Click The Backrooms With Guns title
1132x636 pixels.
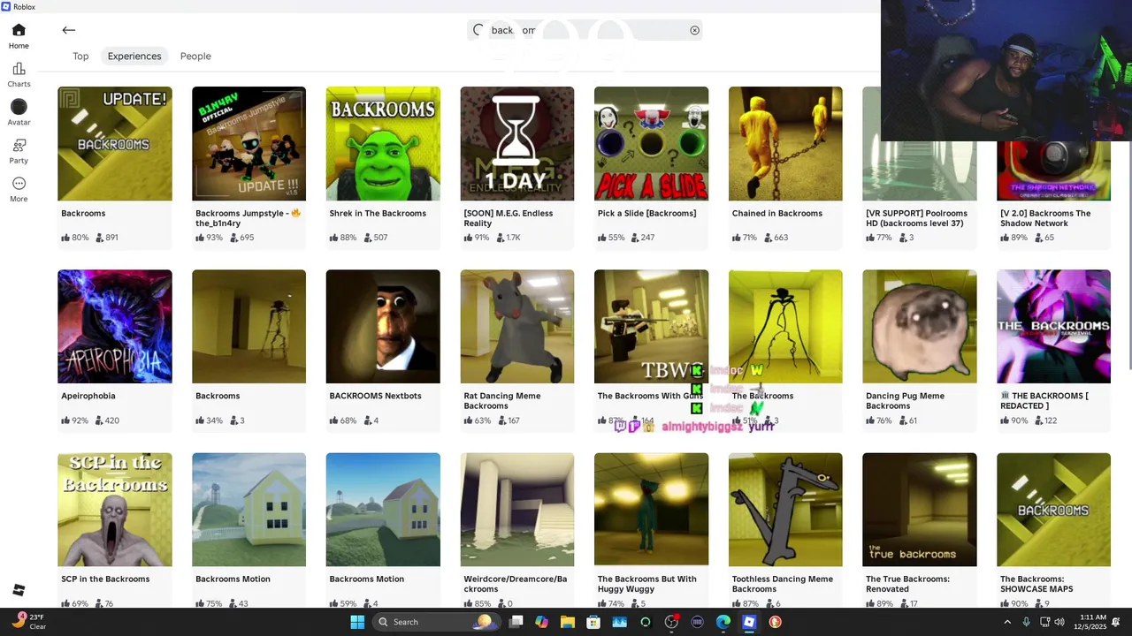[649, 396]
